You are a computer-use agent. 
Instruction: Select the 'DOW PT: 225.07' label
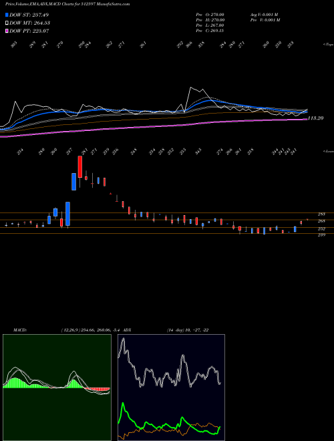click(29, 31)
